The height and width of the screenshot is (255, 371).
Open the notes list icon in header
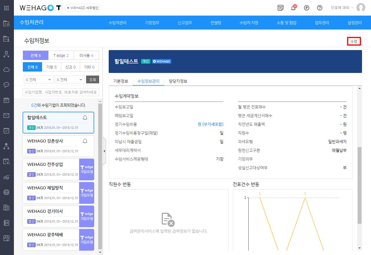point(280,8)
